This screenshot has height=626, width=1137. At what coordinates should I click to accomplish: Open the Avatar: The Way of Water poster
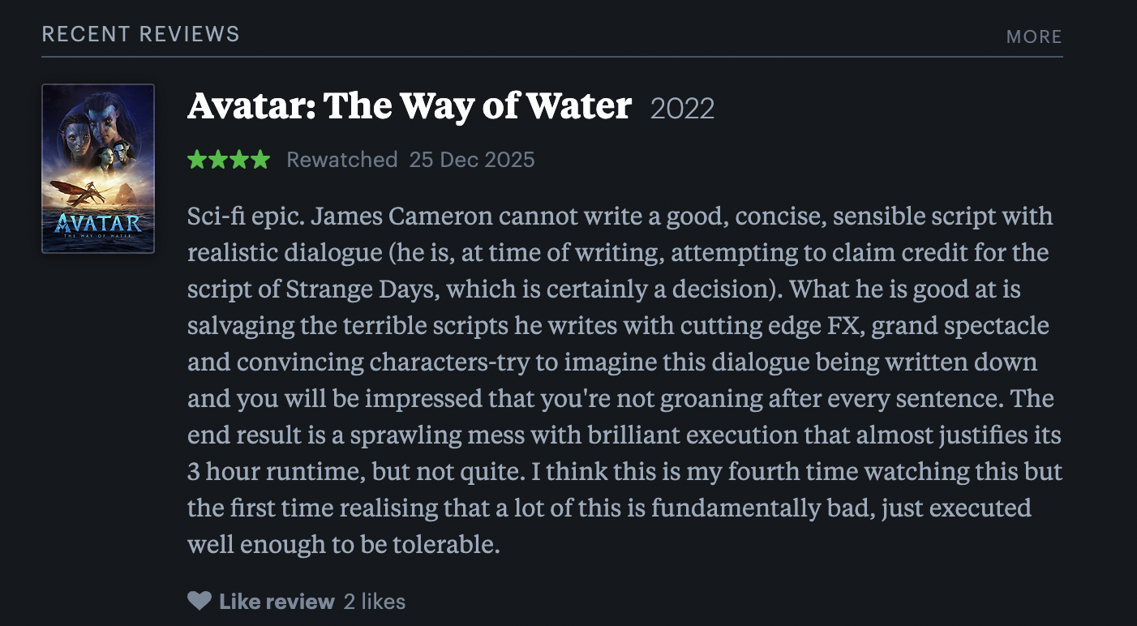coord(98,169)
